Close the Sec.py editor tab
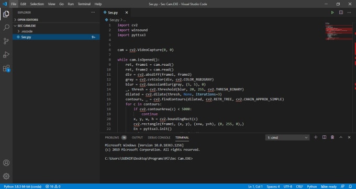Viewport: 356px width, 189px height. tap(127, 13)
